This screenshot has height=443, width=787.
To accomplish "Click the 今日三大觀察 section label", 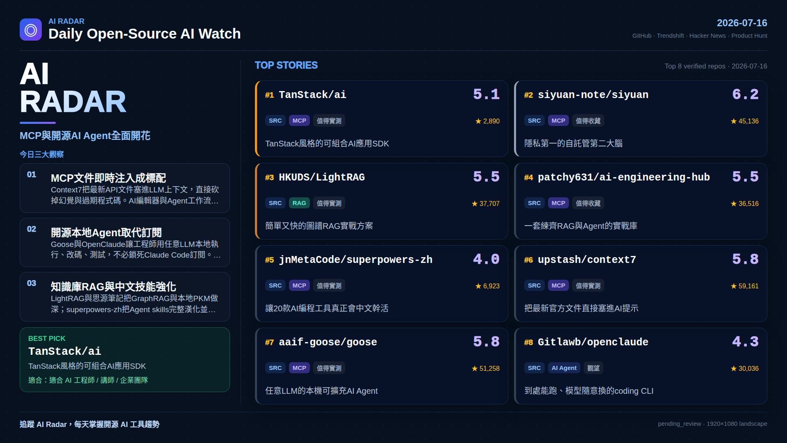I will 42,154.
